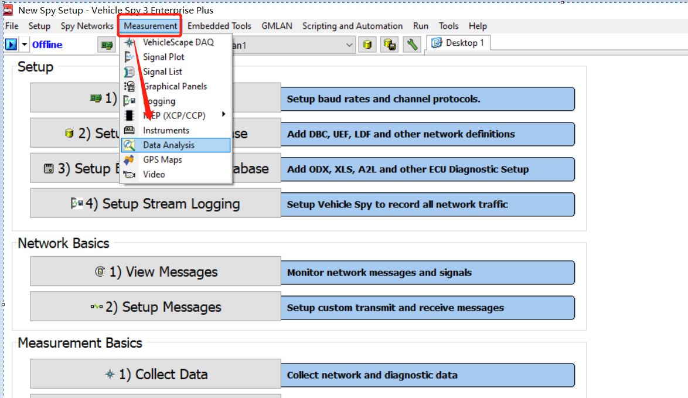Select VehicleScape DAQ from Measurement menu
Viewport: 688px width, 398px height.
pos(178,42)
